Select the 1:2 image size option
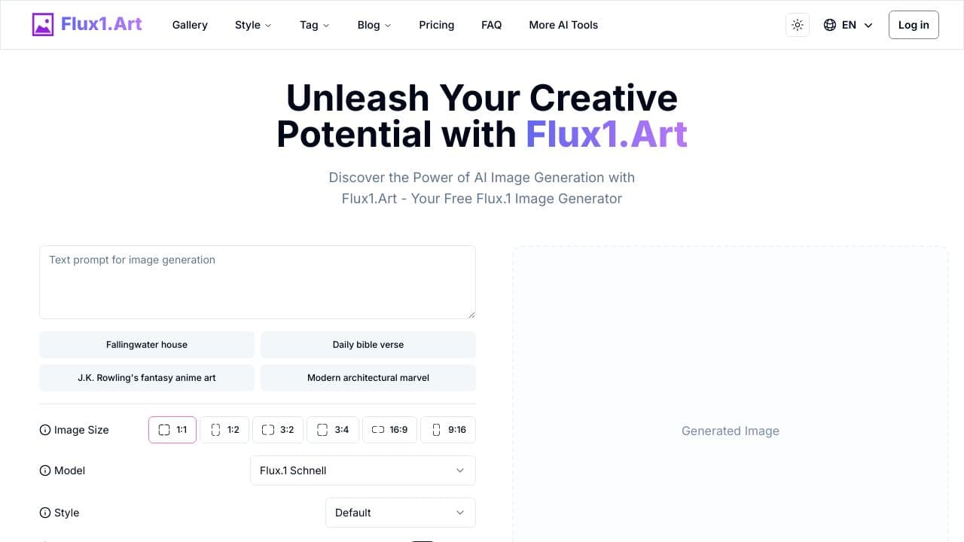 (x=224, y=430)
